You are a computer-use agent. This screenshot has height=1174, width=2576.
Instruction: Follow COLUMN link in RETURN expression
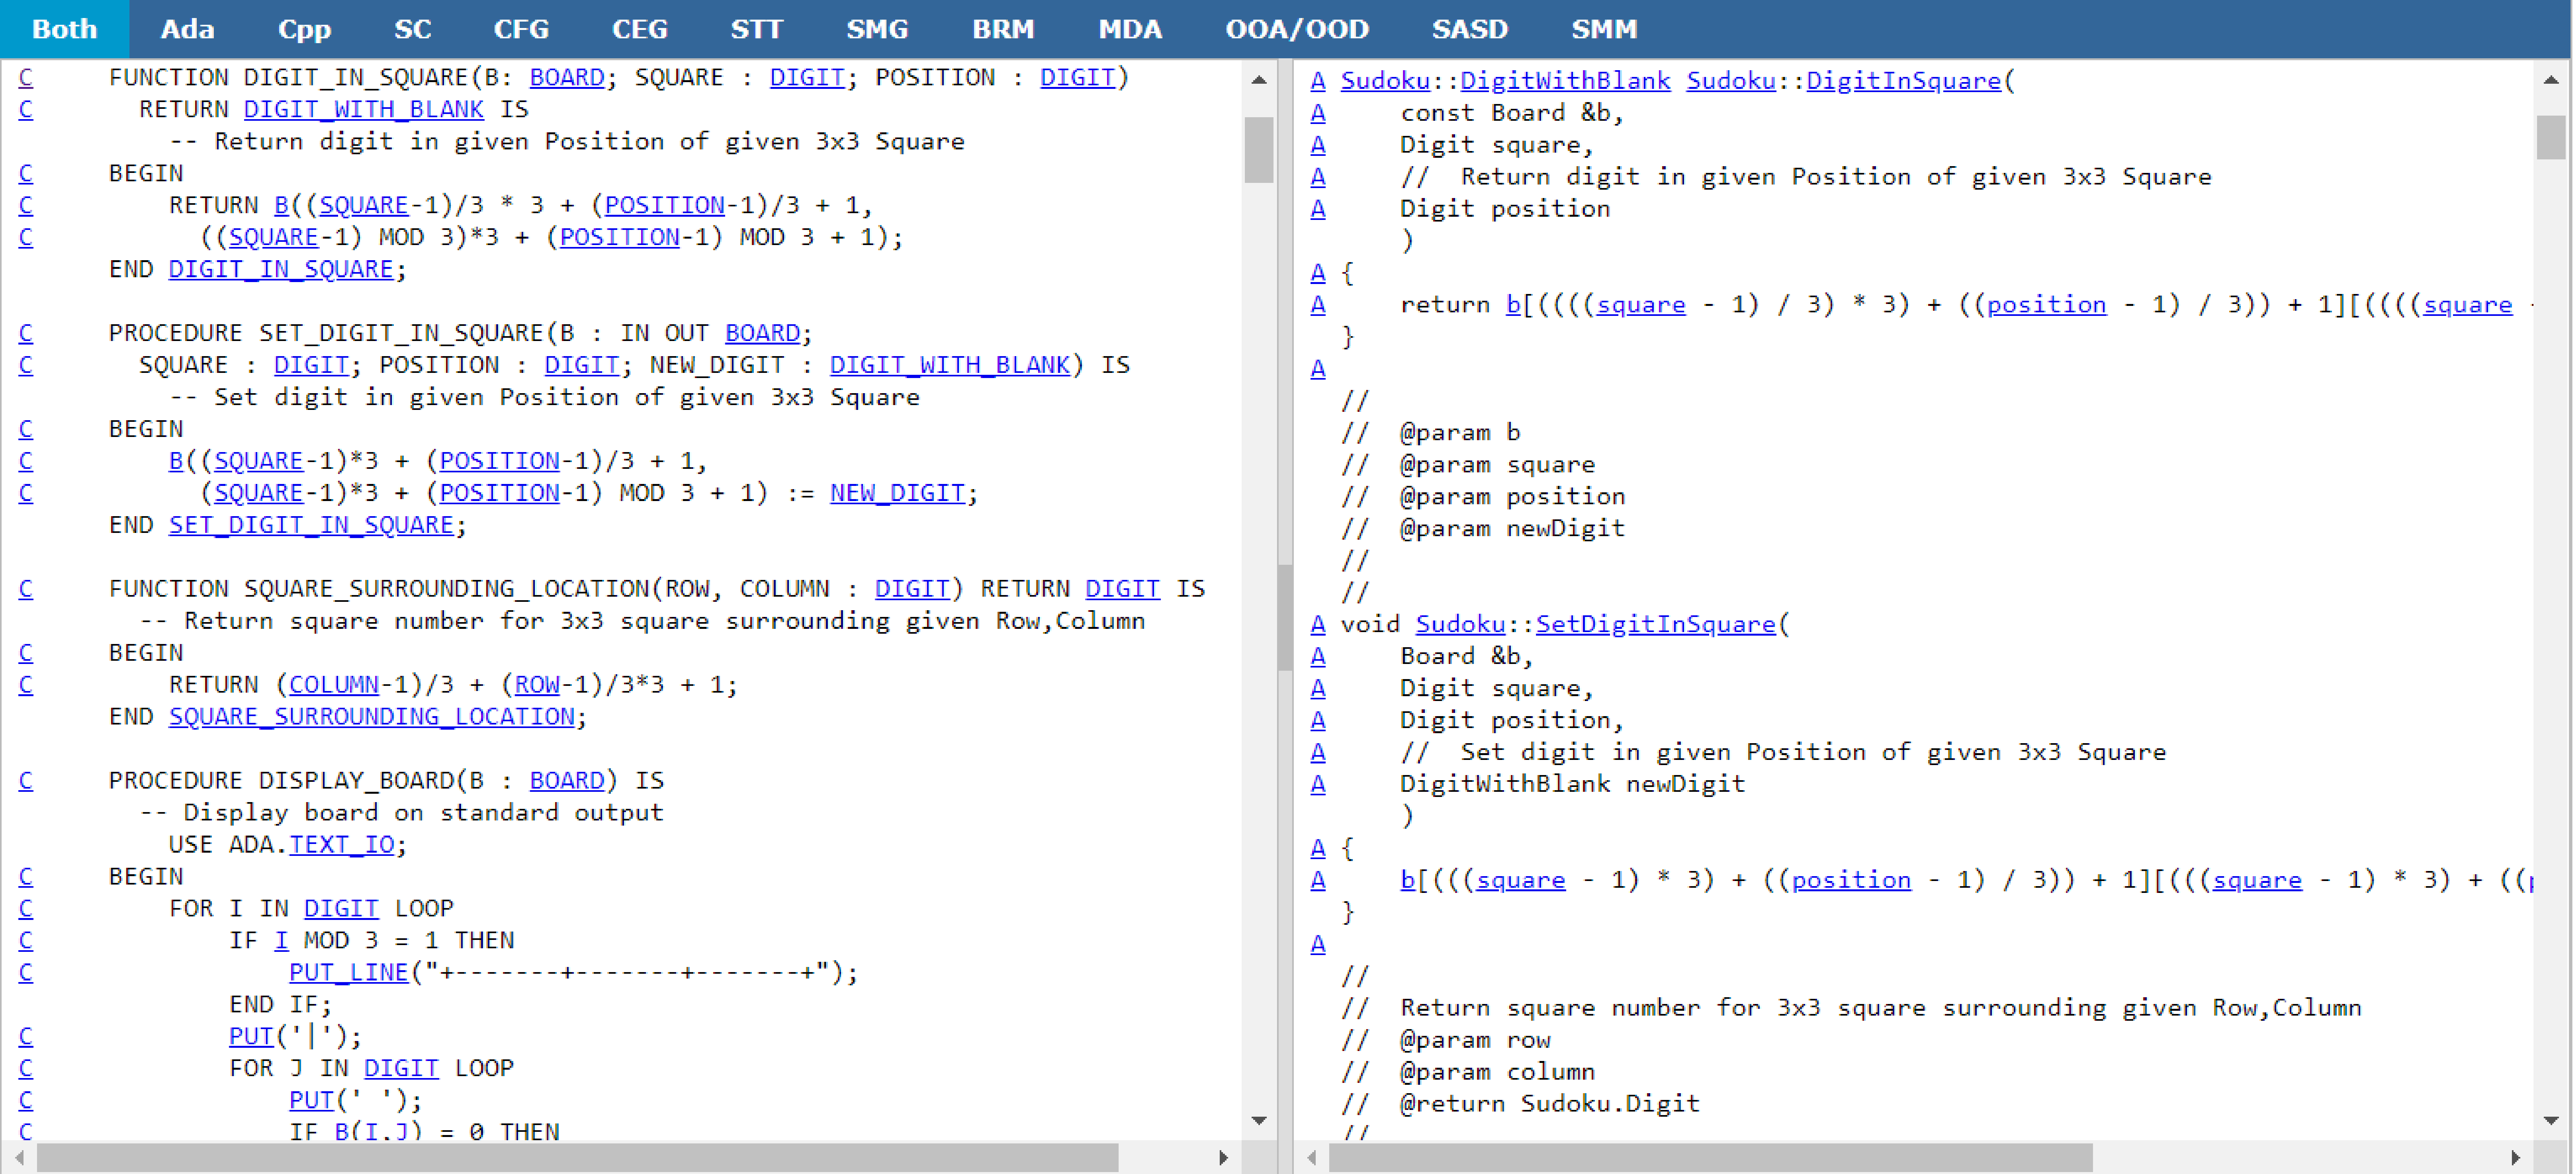tap(334, 685)
